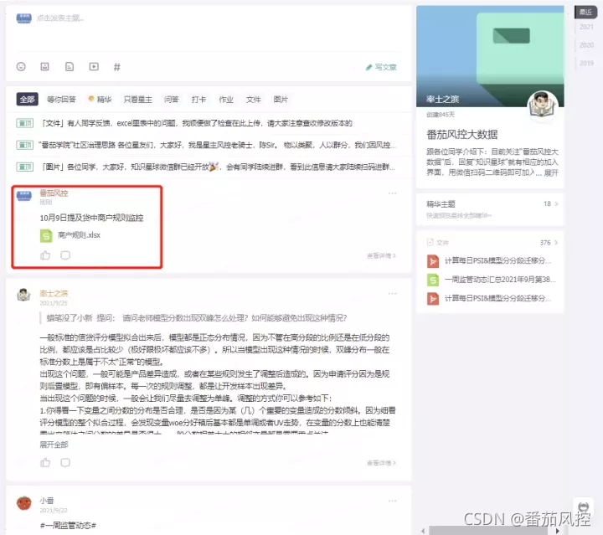Select the 全部 filter tab
Image resolution: width=603 pixels, height=535 pixels.
point(28,99)
